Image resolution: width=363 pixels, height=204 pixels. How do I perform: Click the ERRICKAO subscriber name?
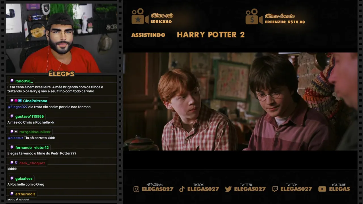161,22
